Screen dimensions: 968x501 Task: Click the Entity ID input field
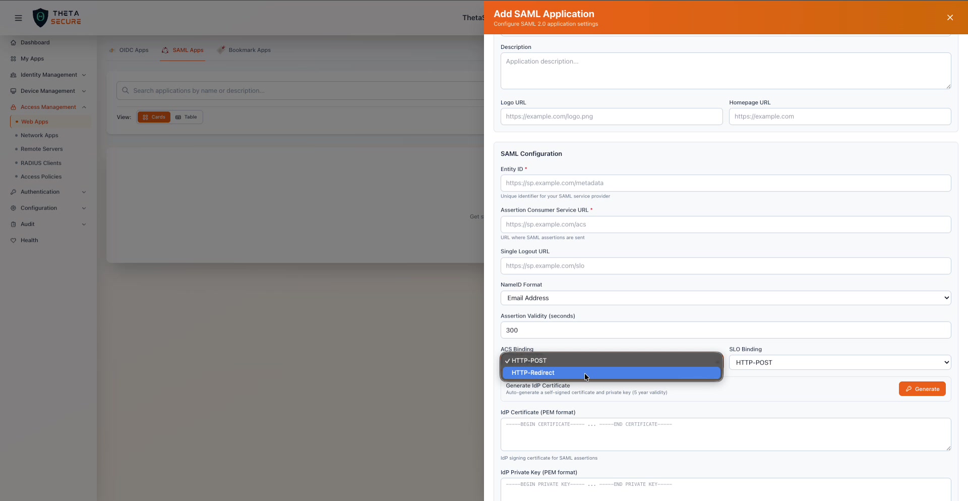coord(725,183)
